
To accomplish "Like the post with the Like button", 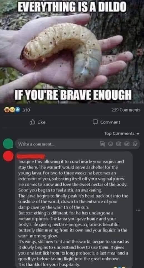I will pyautogui.click(x=38, y=122).
